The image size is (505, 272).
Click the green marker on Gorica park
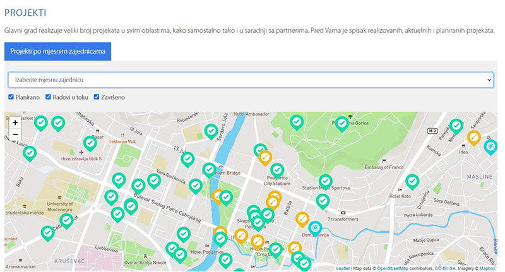pyautogui.click(x=342, y=122)
